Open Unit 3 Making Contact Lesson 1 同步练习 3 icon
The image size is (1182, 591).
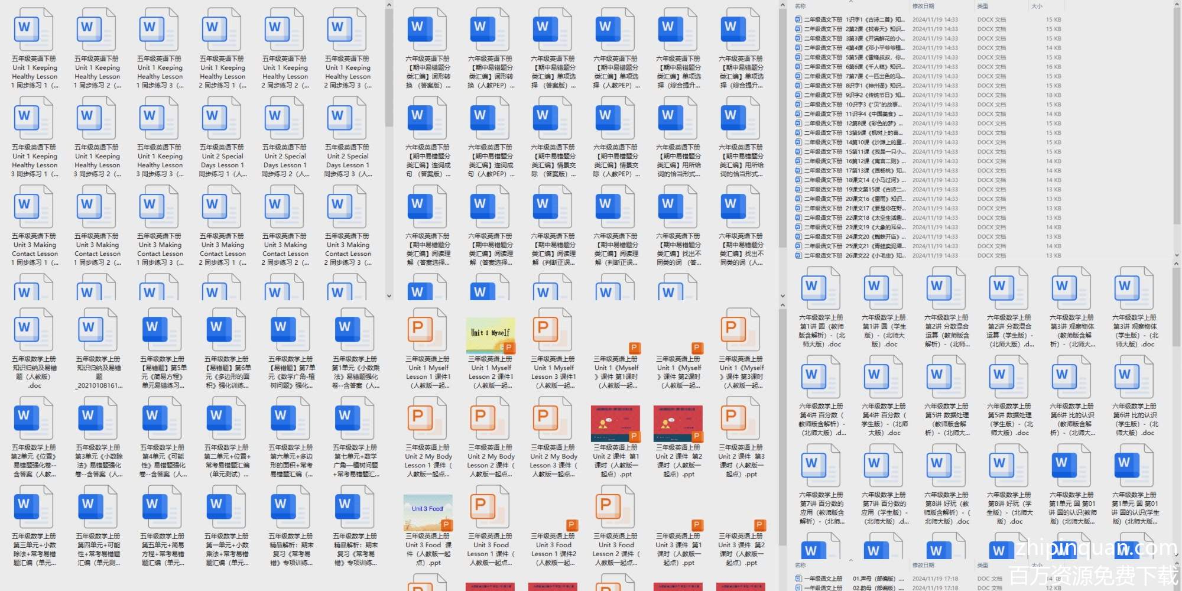click(160, 207)
